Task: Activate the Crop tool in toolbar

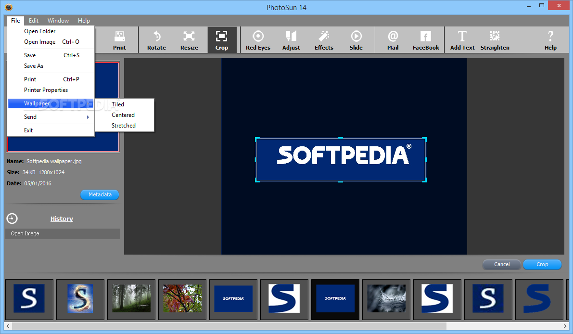Action: tap(221, 40)
